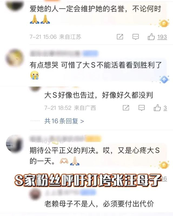
Task: Tap the gold badge beside the first comment
Action: click(164, 23)
